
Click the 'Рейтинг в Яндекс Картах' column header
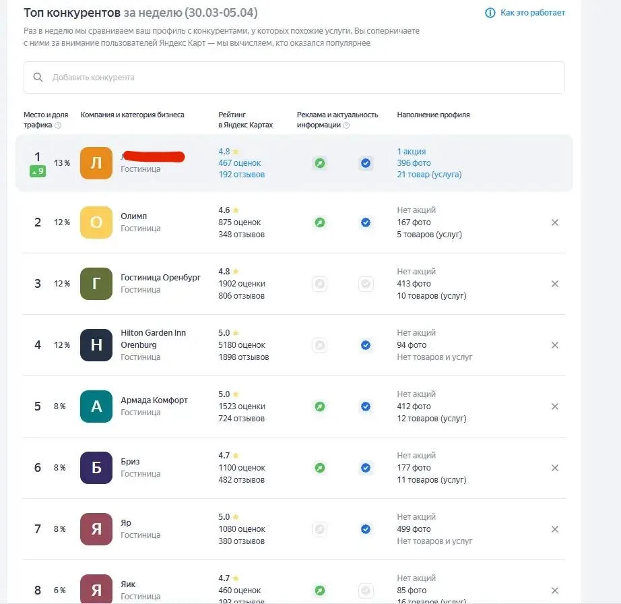point(246,120)
